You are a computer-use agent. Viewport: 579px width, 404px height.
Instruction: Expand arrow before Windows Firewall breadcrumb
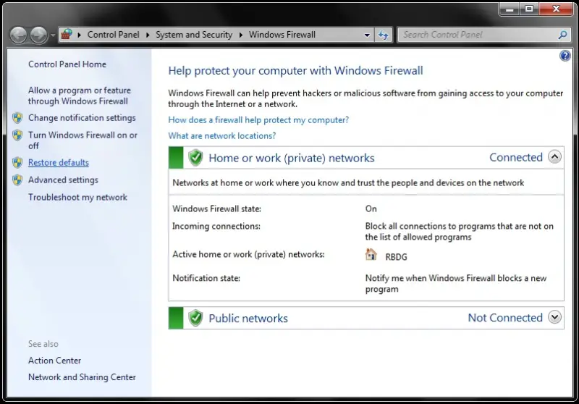click(x=241, y=35)
